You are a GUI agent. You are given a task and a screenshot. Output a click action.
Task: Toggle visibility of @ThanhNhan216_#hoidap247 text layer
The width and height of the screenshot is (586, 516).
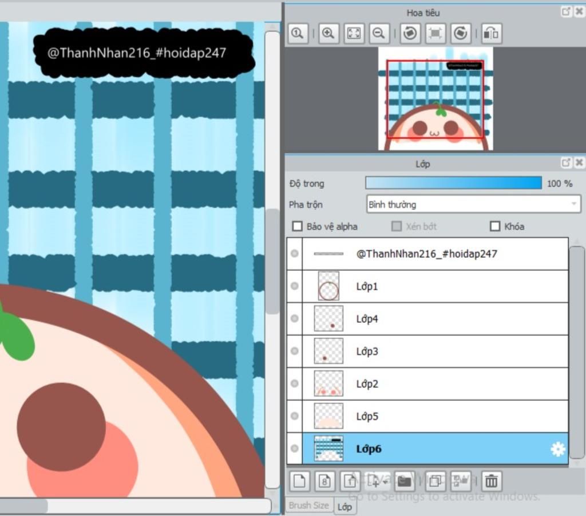(x=295, y=254)
